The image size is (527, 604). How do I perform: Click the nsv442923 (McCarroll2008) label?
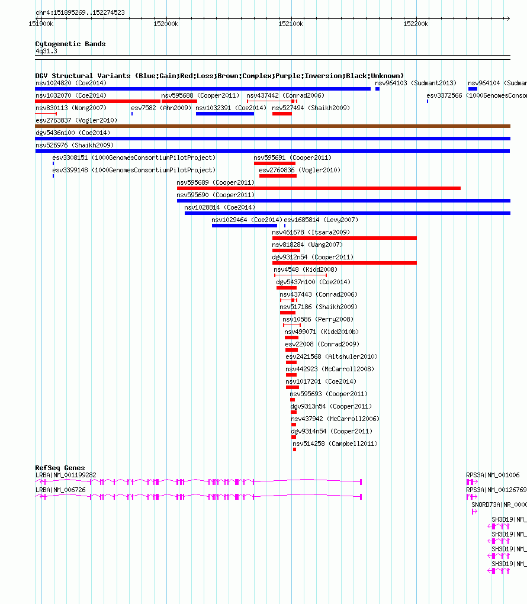(330, 369)
